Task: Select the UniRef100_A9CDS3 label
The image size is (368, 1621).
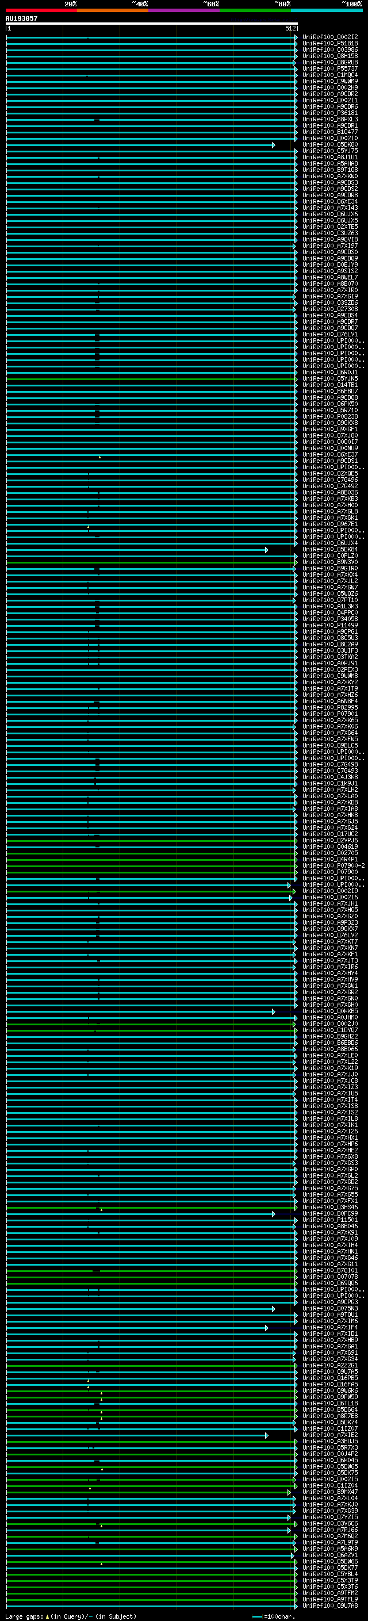Action: (x=330, y=182)
